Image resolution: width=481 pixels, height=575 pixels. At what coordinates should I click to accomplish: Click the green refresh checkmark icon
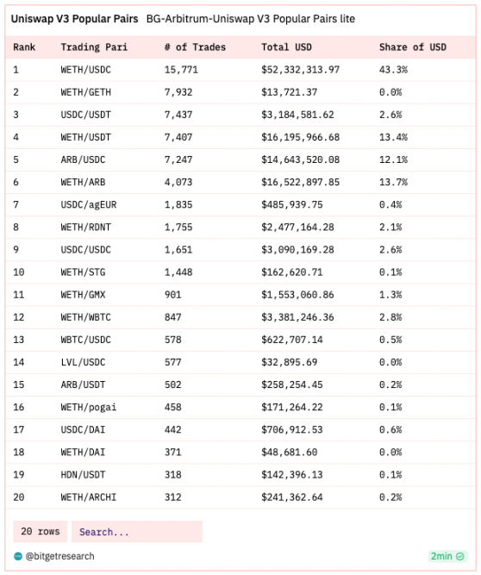tap(459, 556)
